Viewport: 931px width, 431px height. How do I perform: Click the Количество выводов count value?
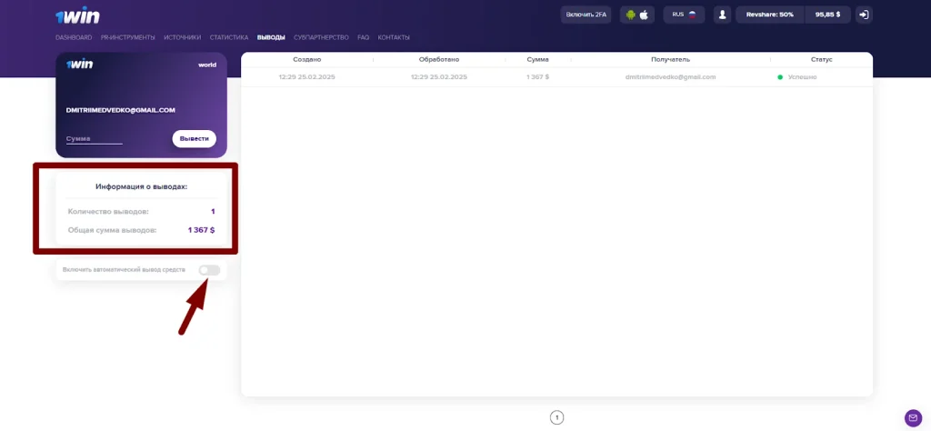pos(213,211)
